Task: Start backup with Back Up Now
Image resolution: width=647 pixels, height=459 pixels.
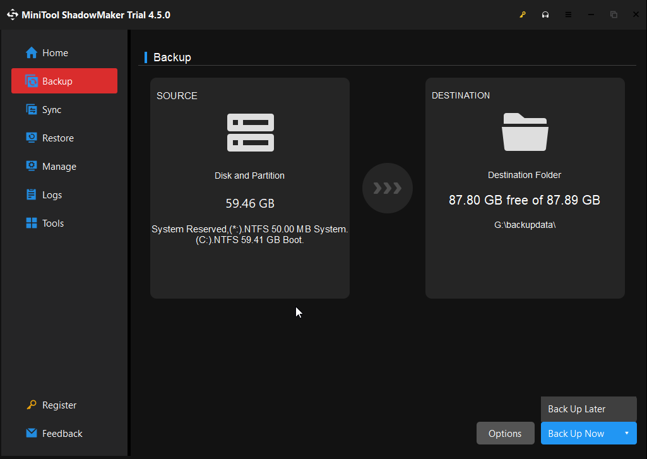Action: tap(576, 433)
